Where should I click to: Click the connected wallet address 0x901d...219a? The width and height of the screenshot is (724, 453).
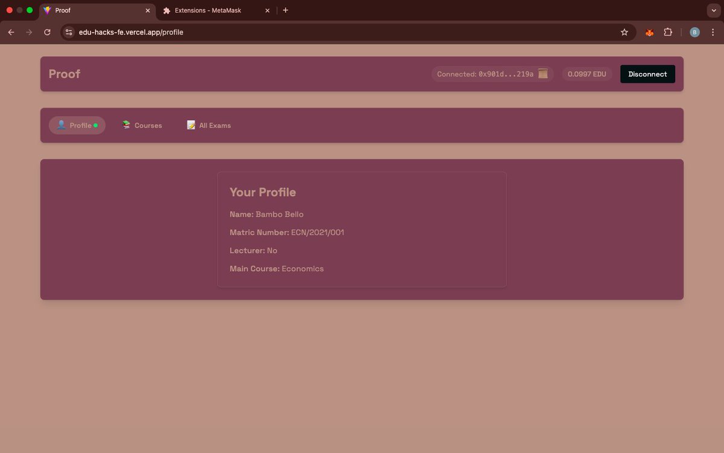[506, 74]
